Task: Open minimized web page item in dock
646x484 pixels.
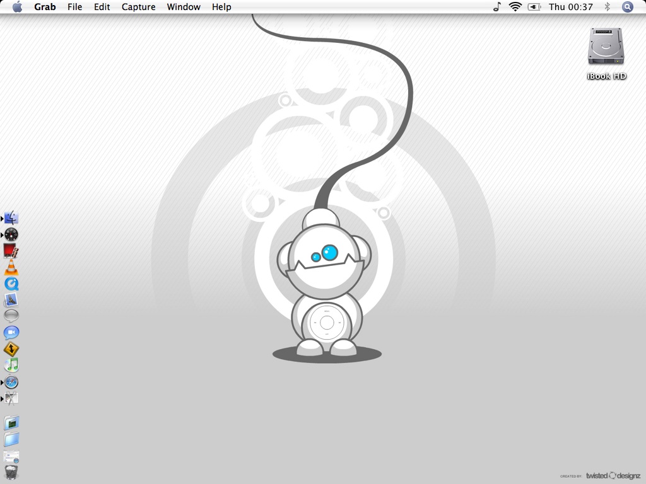Action: [x=11, y=456]
